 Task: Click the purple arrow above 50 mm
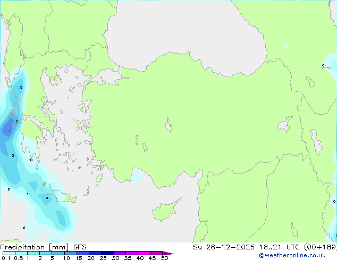click(x=168, y=253)
